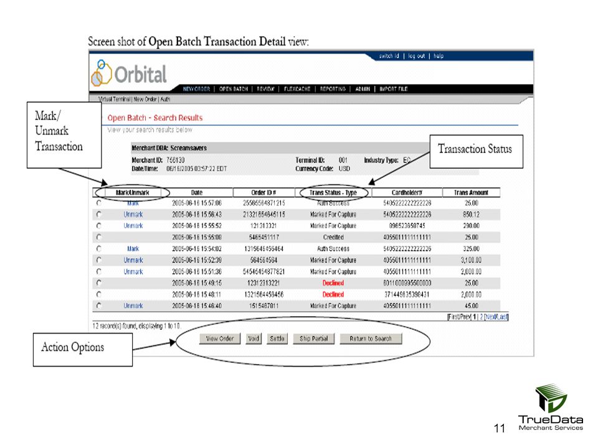The height and width of the screenshot is (448, 598).
Task: Click the log out link
Action: (417, 56)
